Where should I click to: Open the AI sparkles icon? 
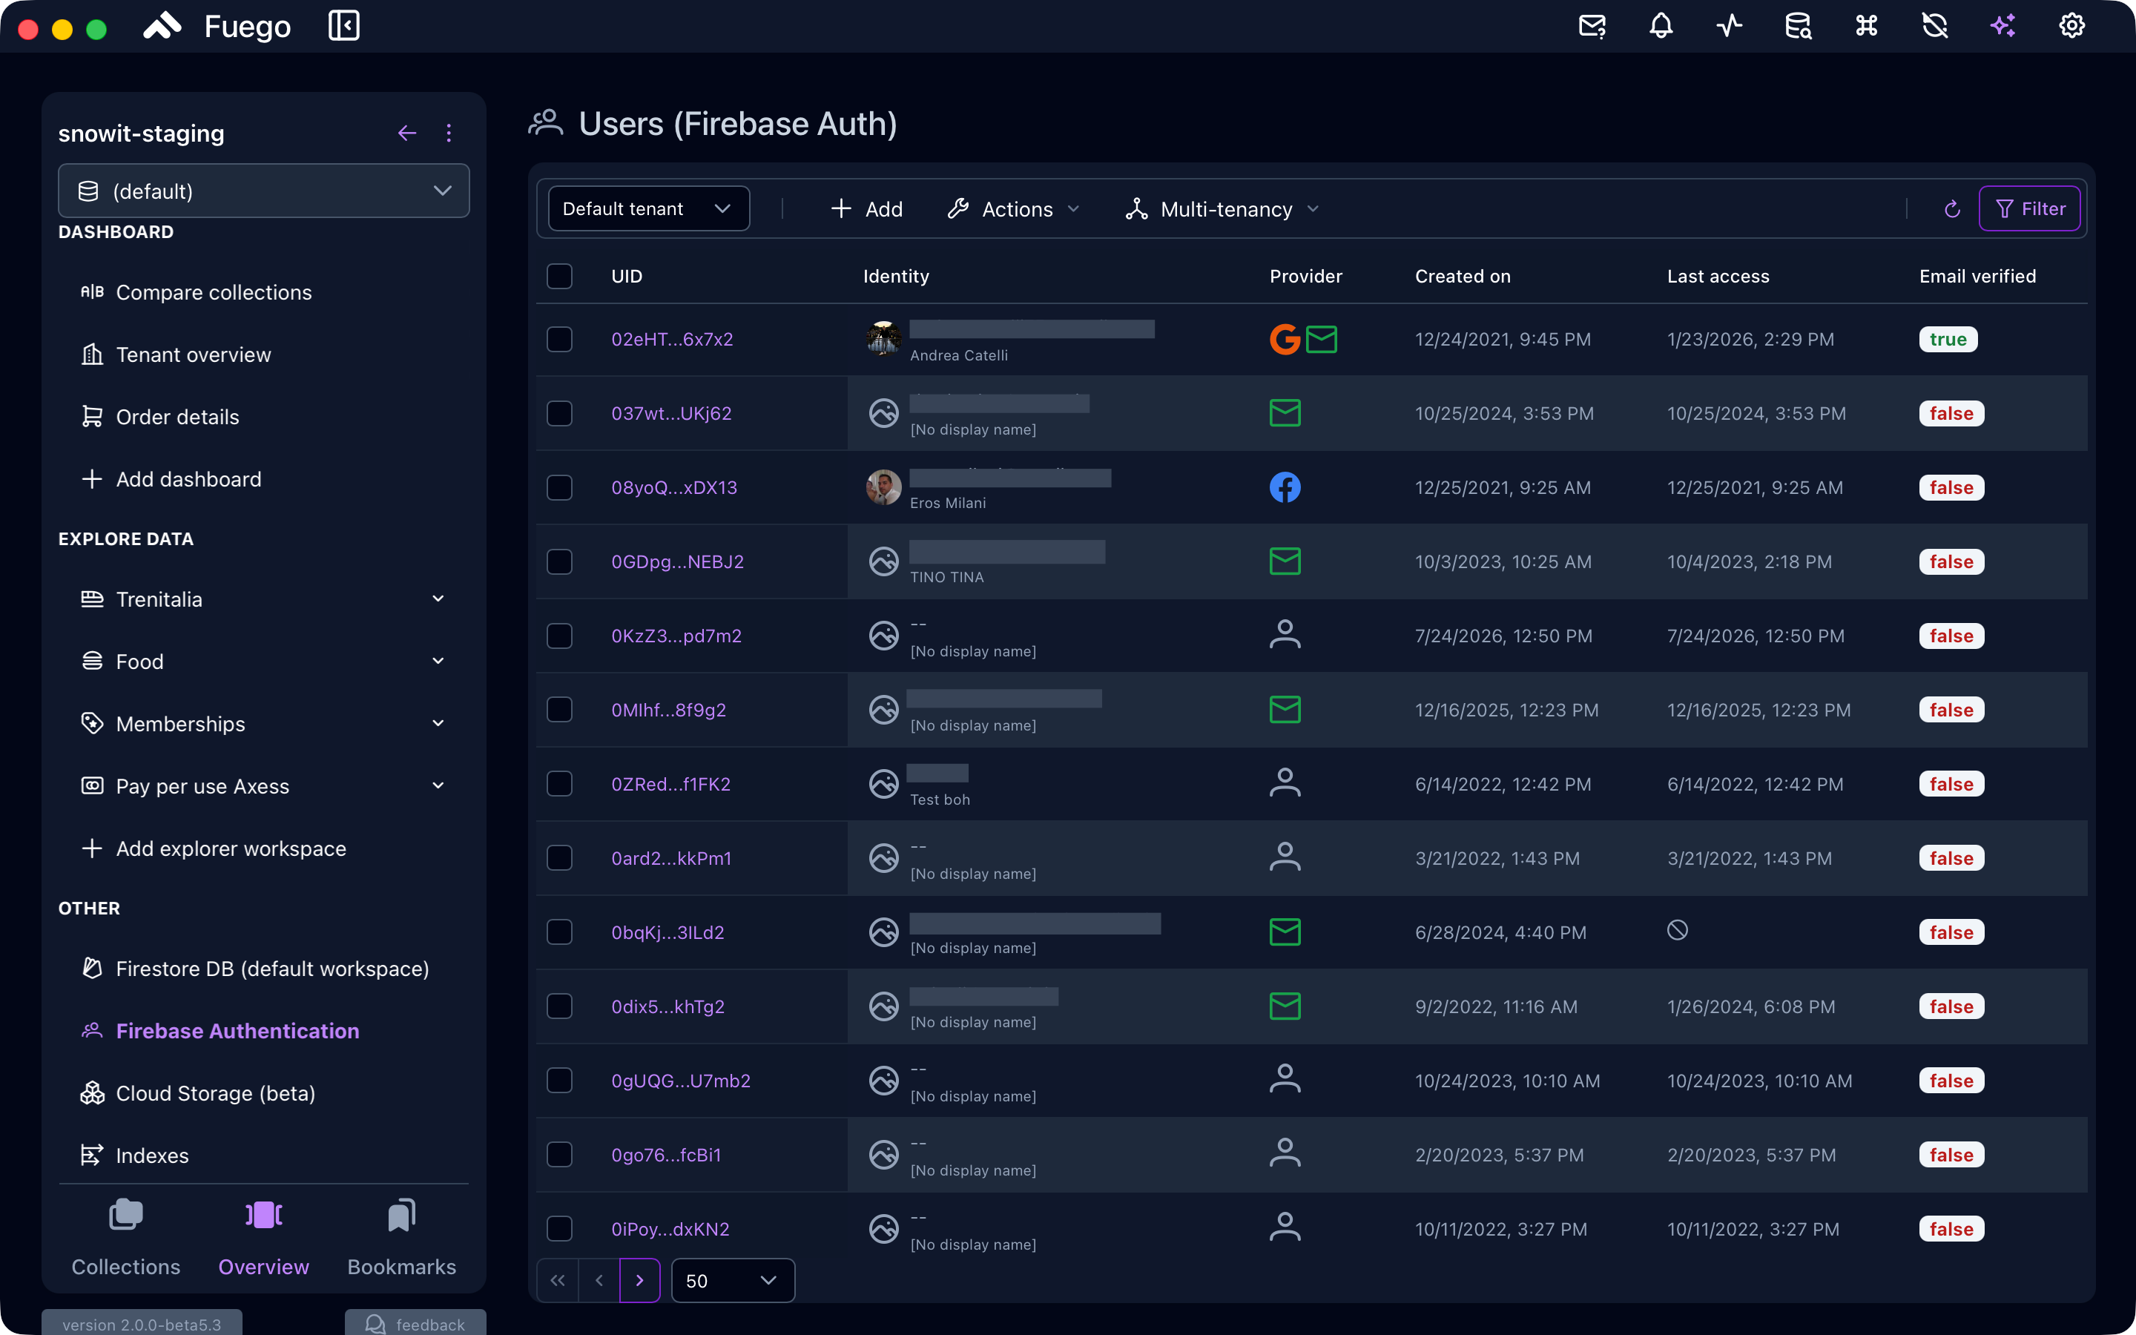(x=2003, y=26)
